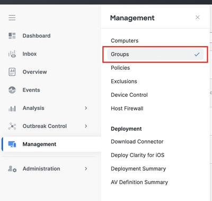Screen dimensions: 212x201
Task: Select the checked Groups menu item
Action: 155,54
